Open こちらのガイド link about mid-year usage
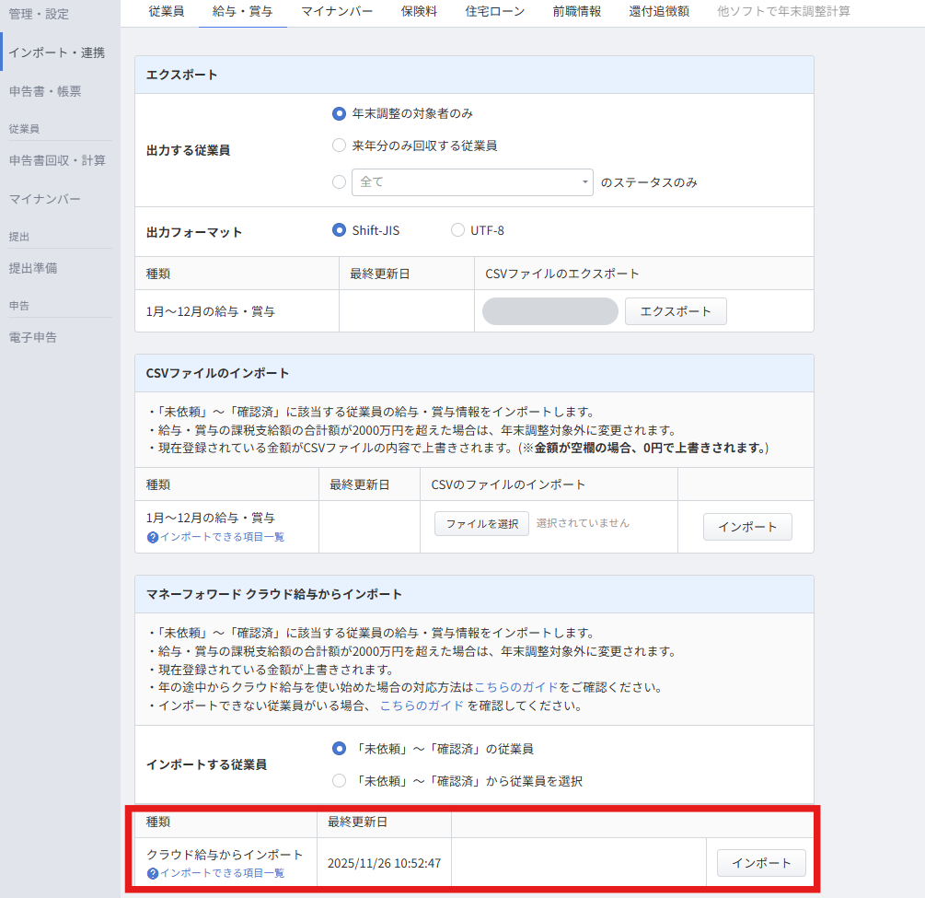925x898 pixels. click(x=515, y=687)
